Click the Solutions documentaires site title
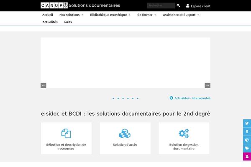Screen dimensions: 251x167 click(x=94, y=5)
